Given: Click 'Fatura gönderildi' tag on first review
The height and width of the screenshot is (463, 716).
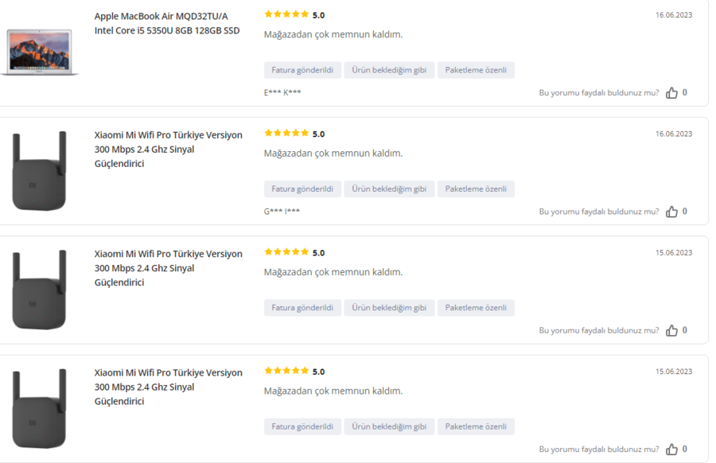Looking at the screenshot, I should [x=302, y=70].
